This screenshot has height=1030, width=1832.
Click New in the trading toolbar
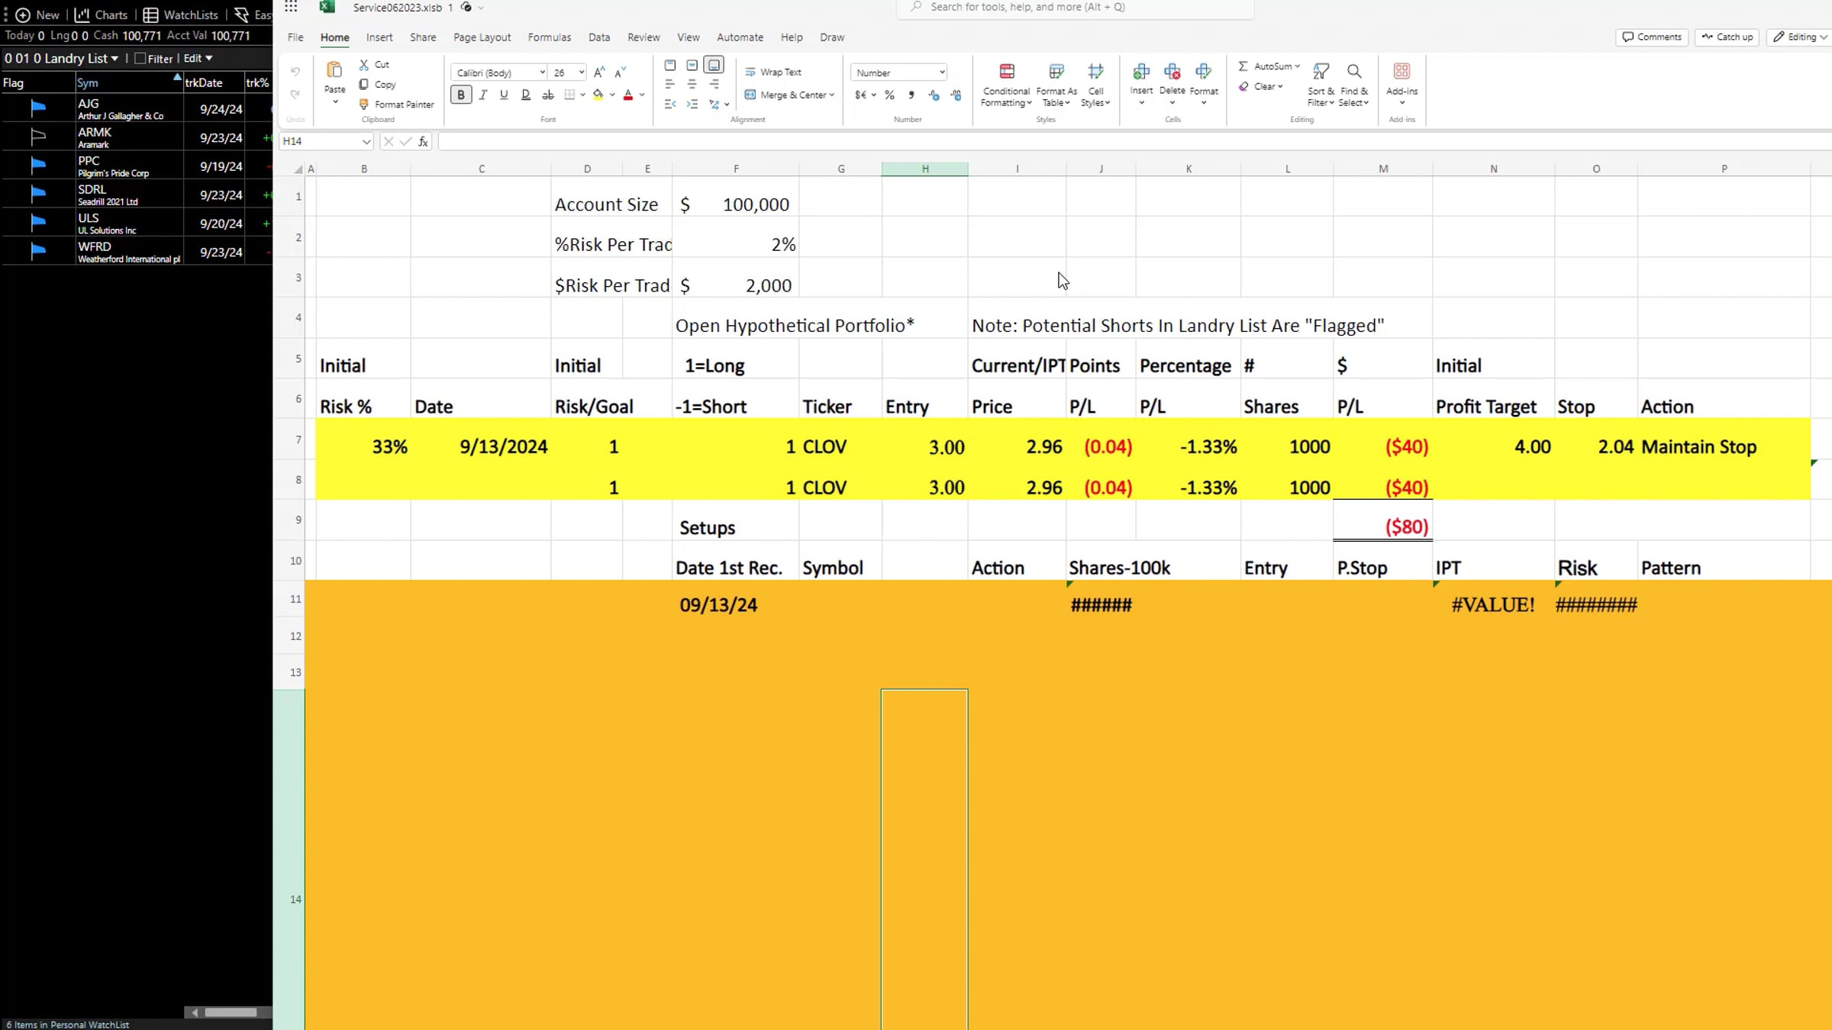(37, 14)
